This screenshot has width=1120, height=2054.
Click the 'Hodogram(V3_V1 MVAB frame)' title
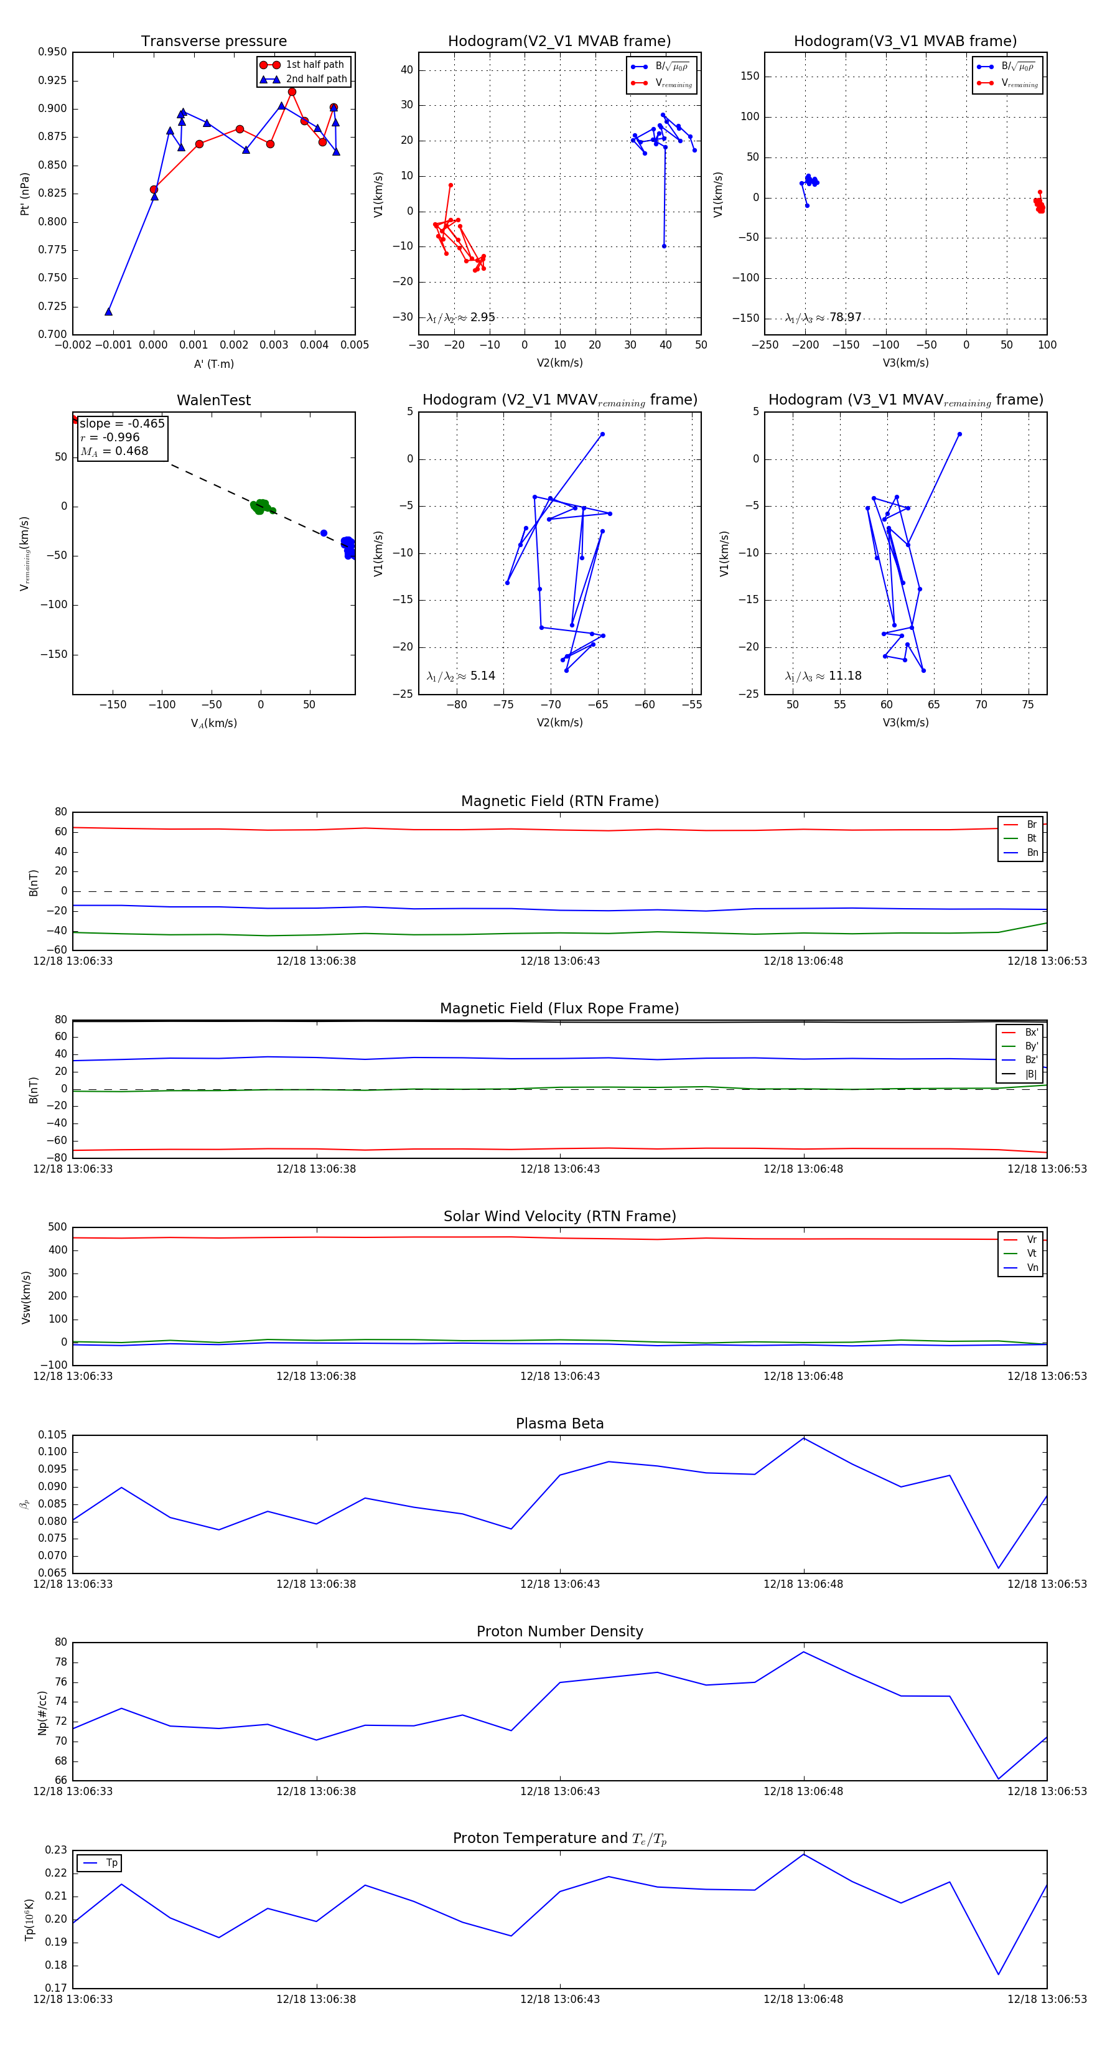905,42
